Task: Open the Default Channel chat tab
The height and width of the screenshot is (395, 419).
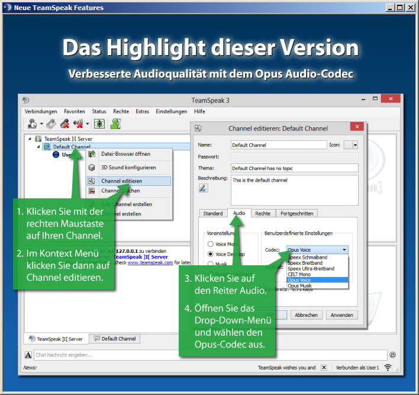Action: point(115,339)
